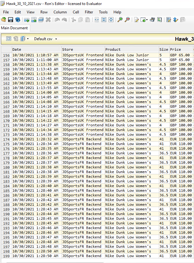Expand the table layout icon dropdown arrow
The width and height of the screenshot is (194, 263).
(x=28, y=39)
